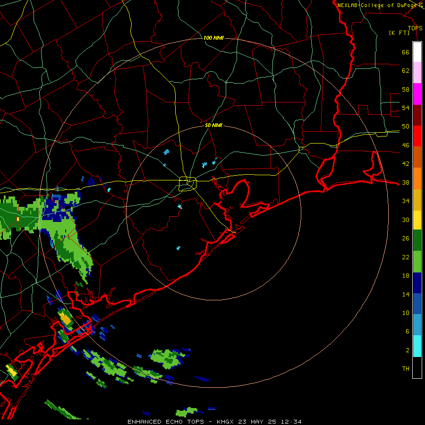Click the legend value 46
The height and width of the screenshot is (425, 425).
(406, 145)
